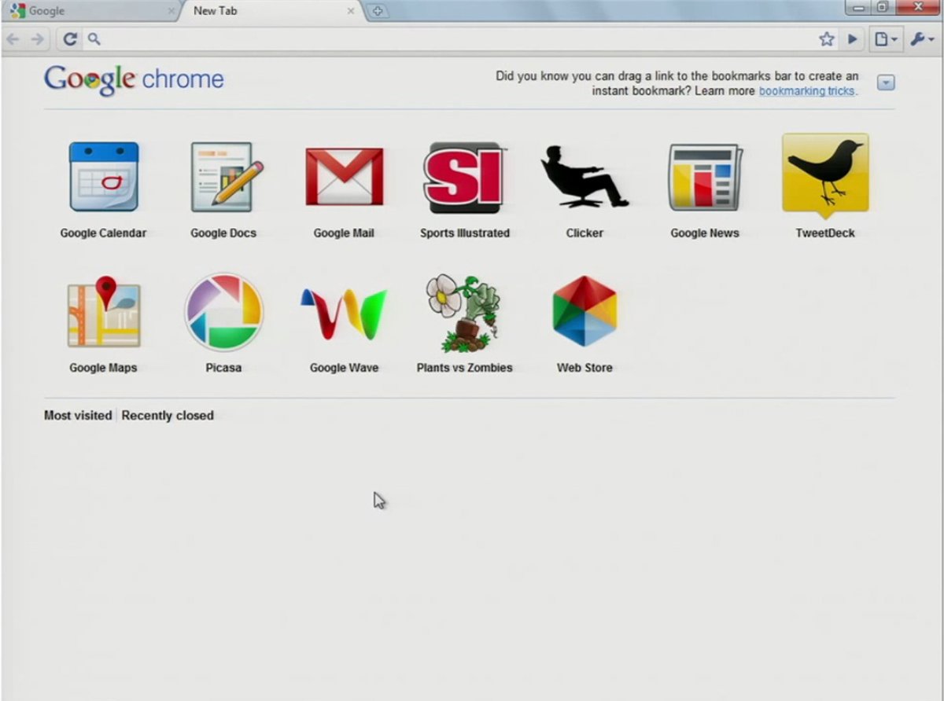The image size is (944, 701).
Task: Open Google Mail from the apps grid
Action: tap(344, 178)
